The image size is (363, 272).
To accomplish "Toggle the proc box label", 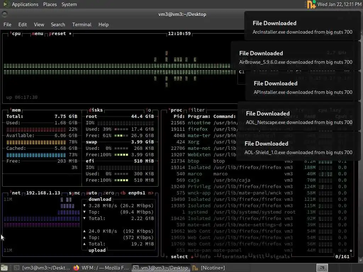I will point(175,110).
